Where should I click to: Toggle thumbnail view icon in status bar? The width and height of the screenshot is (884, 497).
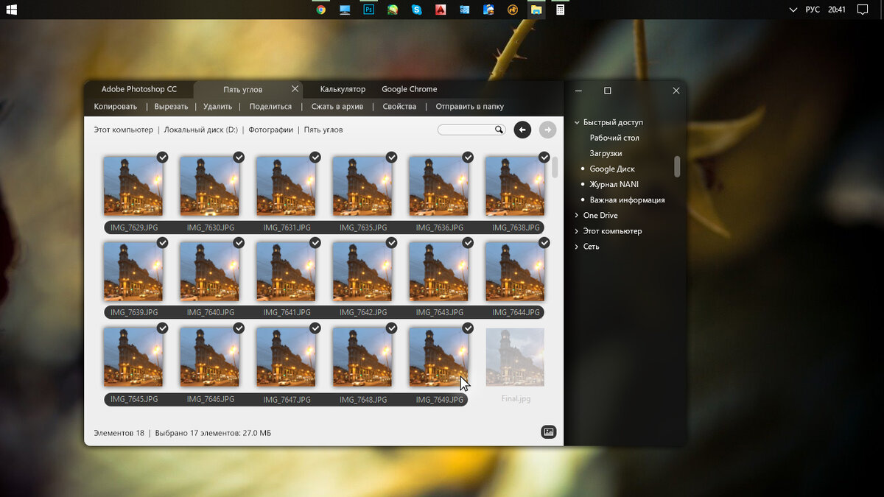coord(548,432)
